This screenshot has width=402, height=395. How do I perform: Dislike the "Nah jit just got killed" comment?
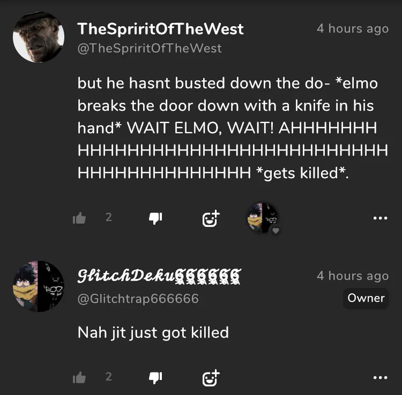click(x=155, y=377)
